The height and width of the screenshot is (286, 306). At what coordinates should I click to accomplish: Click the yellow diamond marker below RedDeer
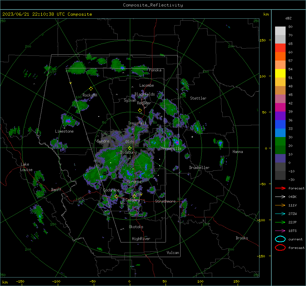click(140, 111)
